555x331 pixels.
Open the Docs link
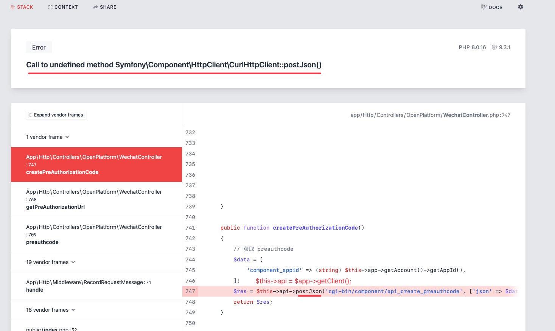pyautogui.click(x=491, y=7)
